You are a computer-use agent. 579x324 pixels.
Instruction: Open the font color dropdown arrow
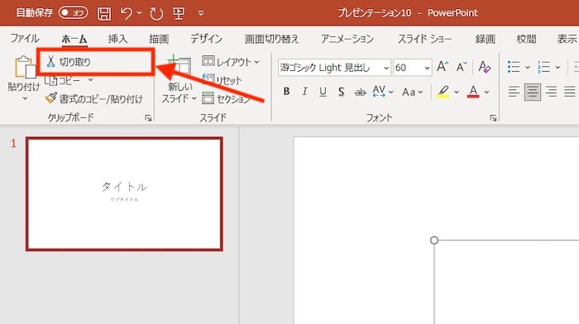(x=486, y=92)
